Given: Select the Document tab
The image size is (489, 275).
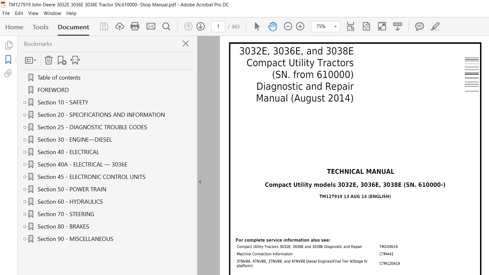Looking at the screenshot, I should pos(74,27).
